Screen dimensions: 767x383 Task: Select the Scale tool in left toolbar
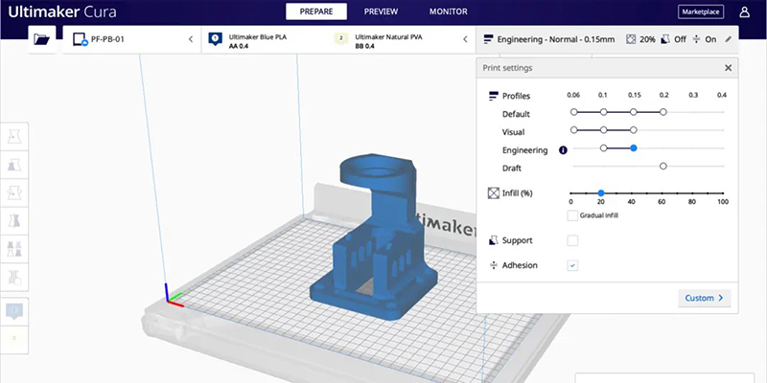coord(14,165)
